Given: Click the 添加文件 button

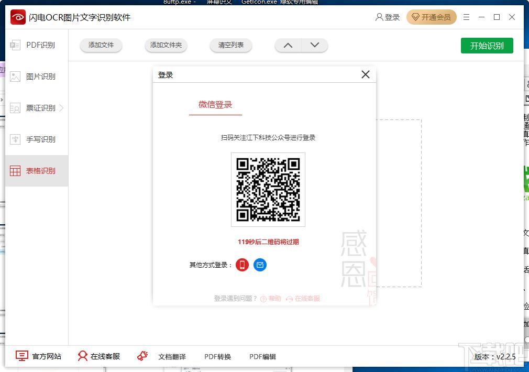Looking at the screenshot, I should (x=101, y=45).
